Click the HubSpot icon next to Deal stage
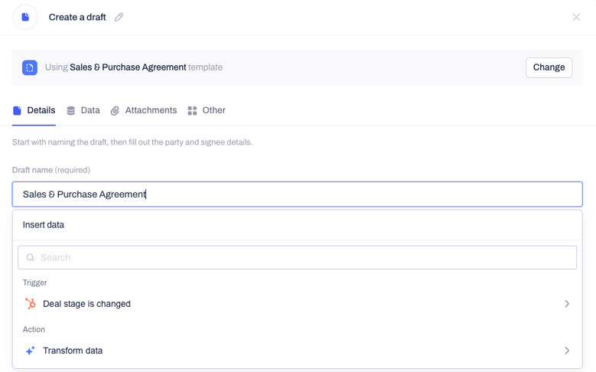This screenshot has width=596, height=372. pos(31,304)
